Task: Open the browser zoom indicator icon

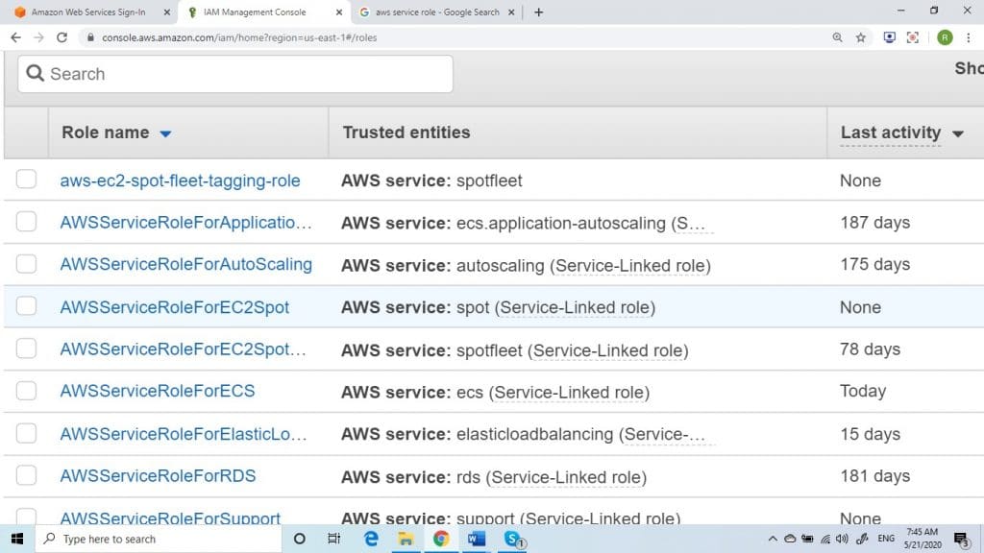Action: tap(837, 37)
